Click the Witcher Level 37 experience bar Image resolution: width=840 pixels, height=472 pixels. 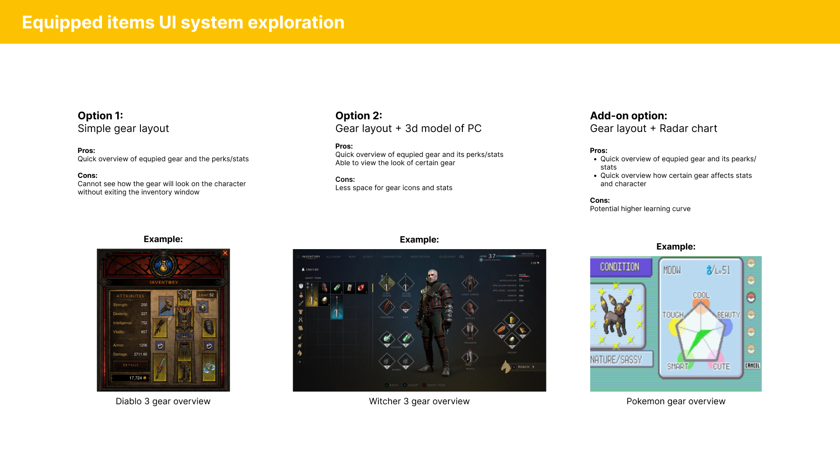pyautogui.click(x=515, y=256)
